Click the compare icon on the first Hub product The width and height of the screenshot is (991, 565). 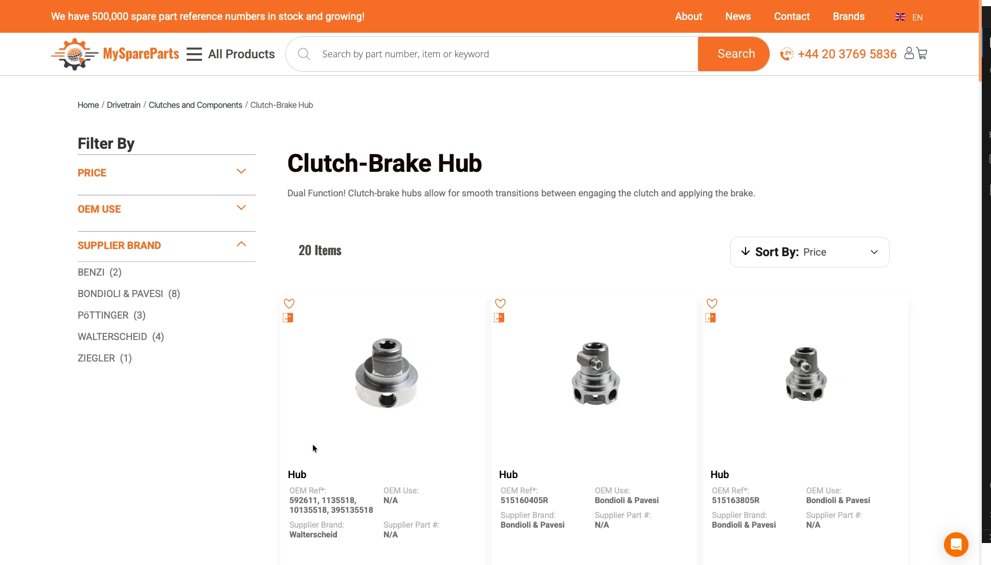click(288, 318)
